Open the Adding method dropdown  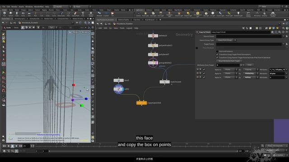click(251, 77)
